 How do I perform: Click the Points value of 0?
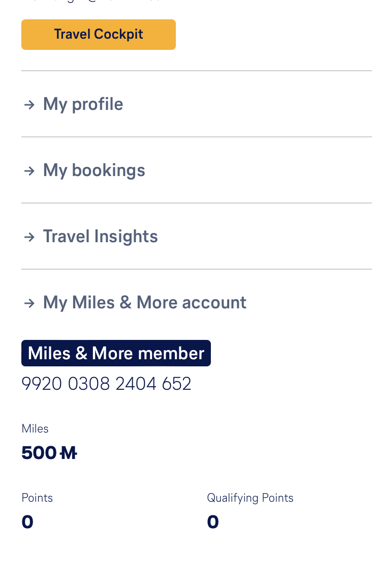[27, 522]
